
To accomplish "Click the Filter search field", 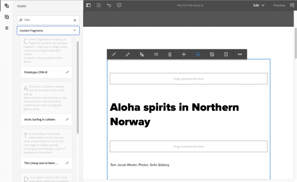I will click(x=48, y=20).
